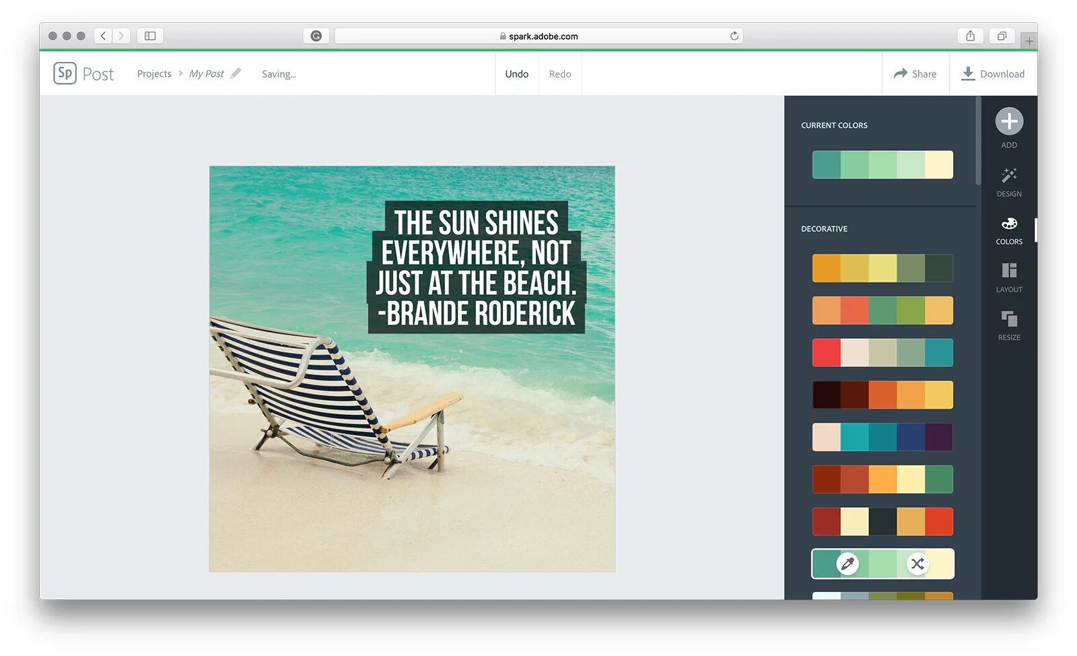Select the quote text block on image
This screenshot has height=656, width=1077.
point(477,267)
